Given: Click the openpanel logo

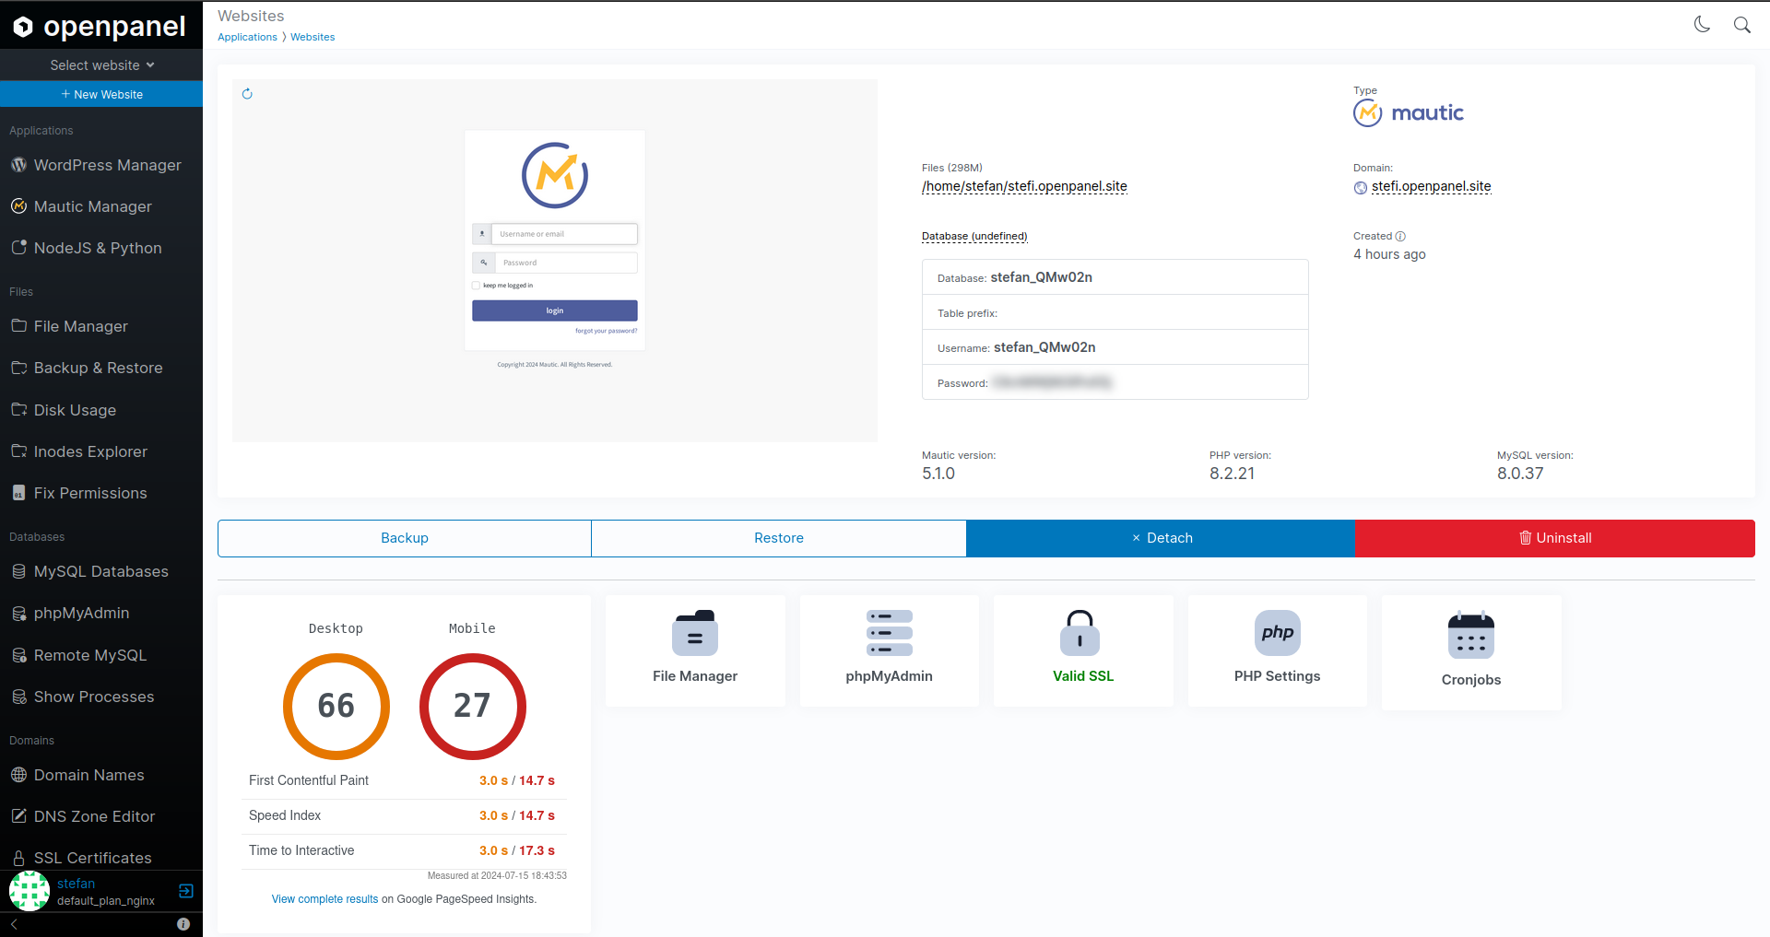Looking at the screenshot, I should tap(100, 26).
